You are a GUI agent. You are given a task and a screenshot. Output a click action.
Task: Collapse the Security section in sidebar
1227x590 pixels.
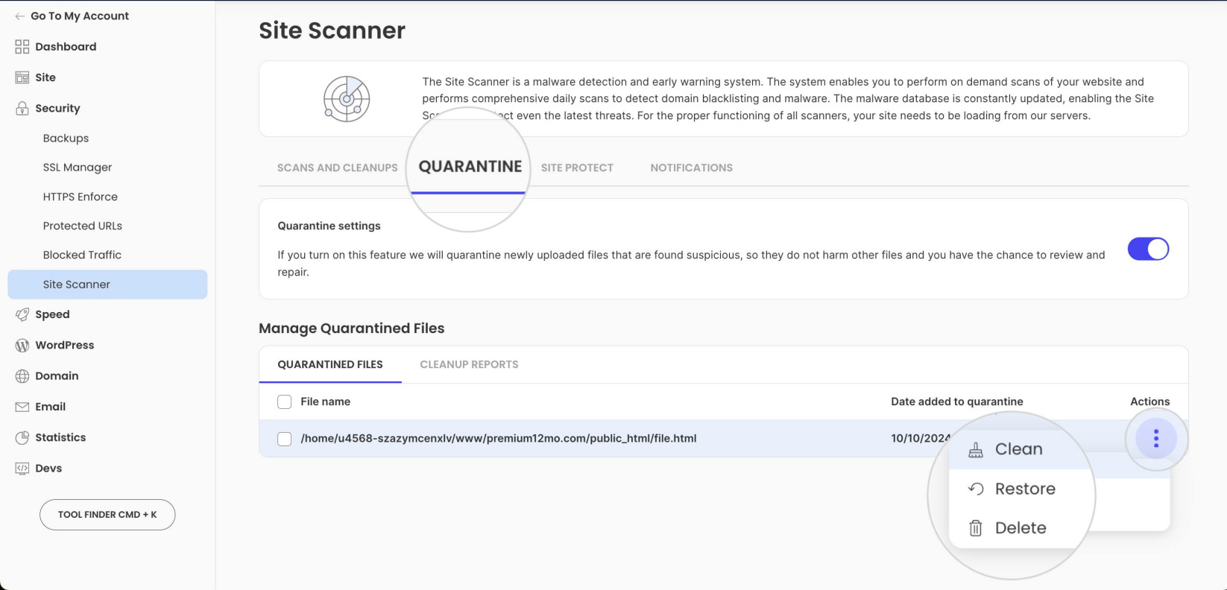pos(57,108)
